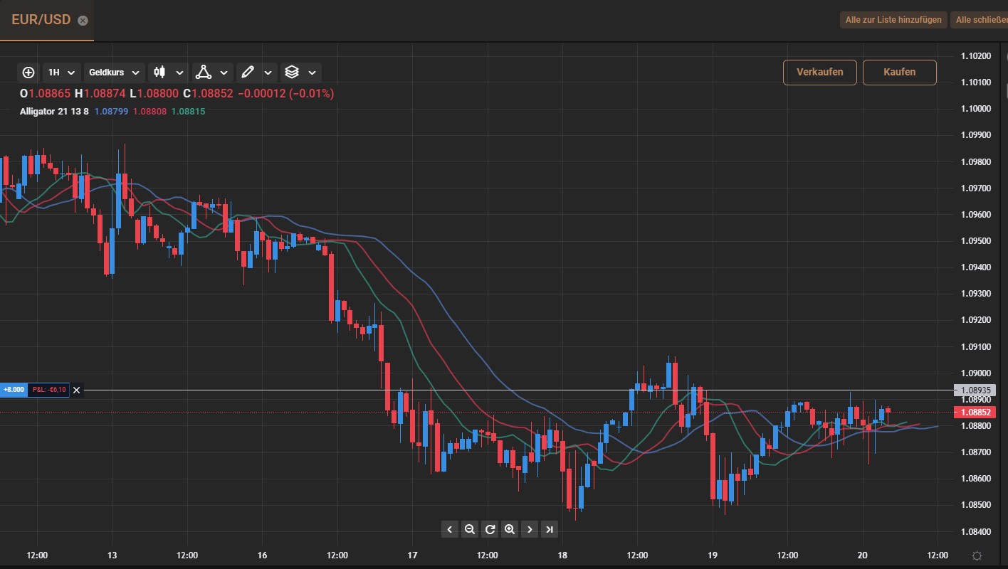
Task: Expand the arrow beside the triangle indicators icon
Action: tap(224, 73)
